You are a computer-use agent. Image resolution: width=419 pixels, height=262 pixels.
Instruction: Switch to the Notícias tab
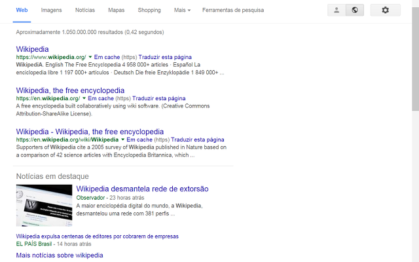pos(85,10)
